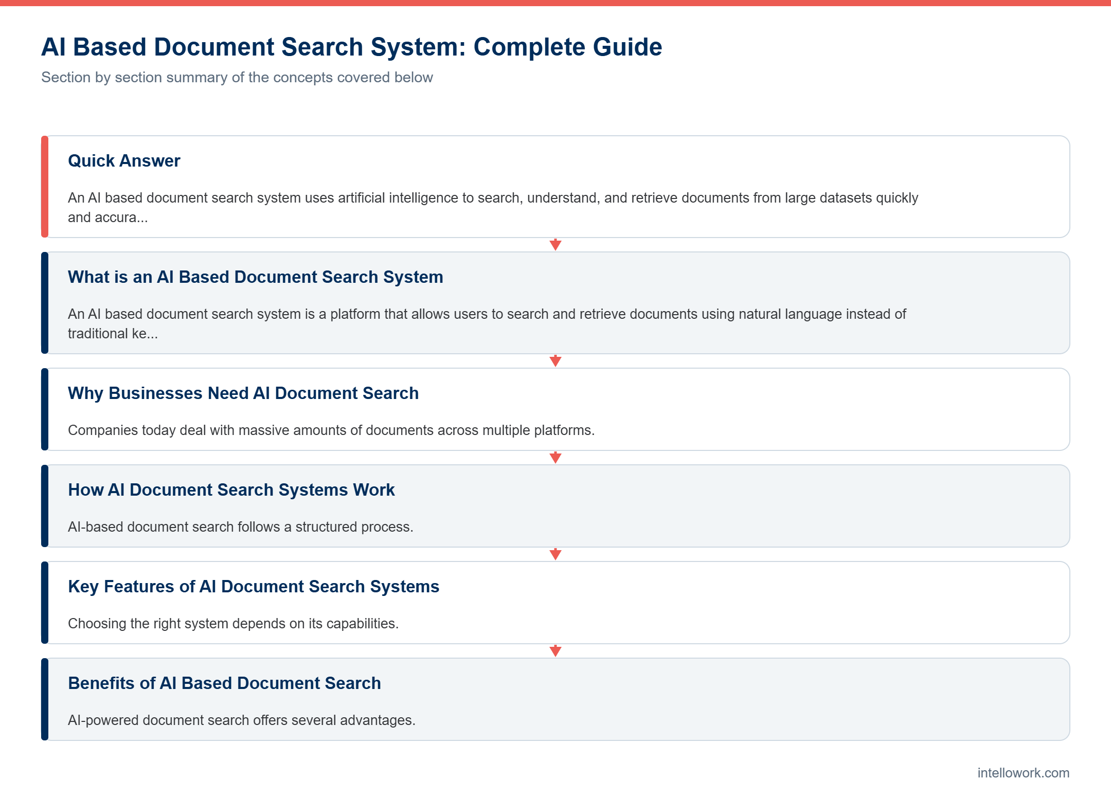Select heading "Key Features of AI Document Search Systems"
The width and height of the screenshot is (1111, 798).
[x=254, y=587]
